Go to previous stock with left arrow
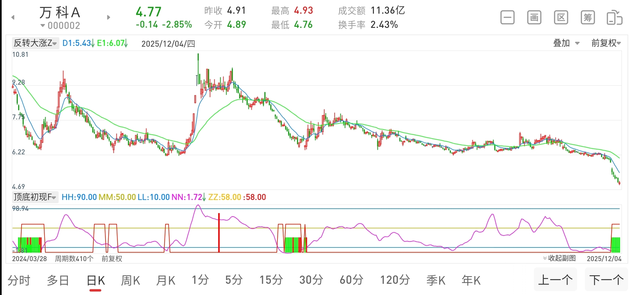The height and width of the screenshot is (295, 632). click(13, 17)
